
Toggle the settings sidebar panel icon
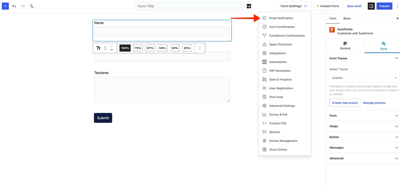[371, 6]
